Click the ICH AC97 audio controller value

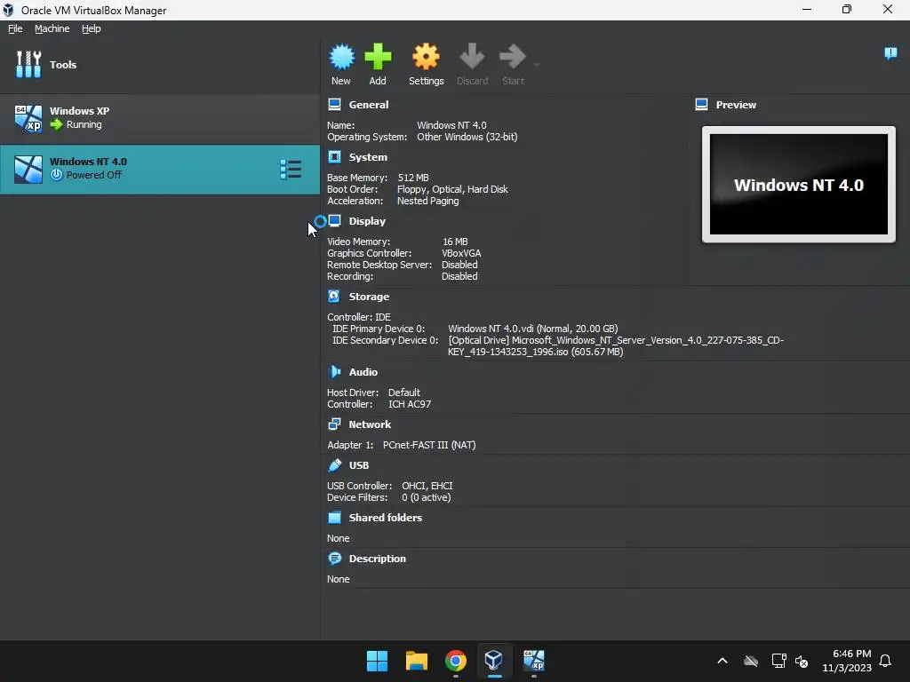pos(410,404)
